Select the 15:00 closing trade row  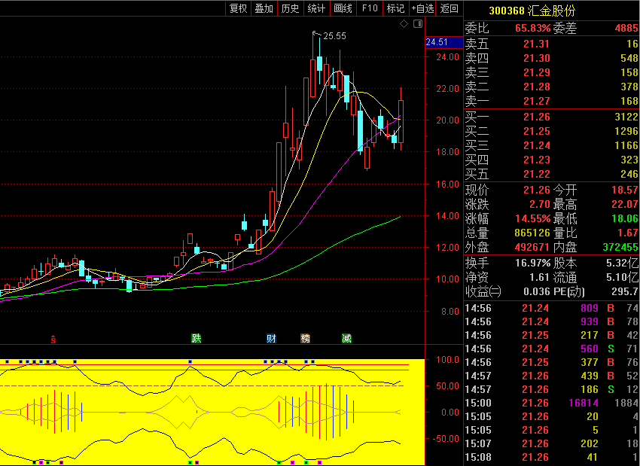552,403
